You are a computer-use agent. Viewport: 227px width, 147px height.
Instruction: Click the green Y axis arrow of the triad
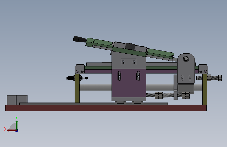17,125
